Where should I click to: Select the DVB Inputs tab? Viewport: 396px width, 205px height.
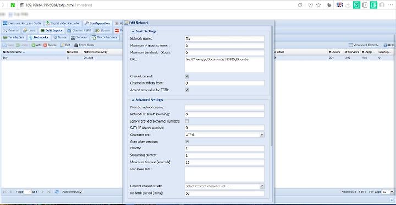tap(52, 31)
